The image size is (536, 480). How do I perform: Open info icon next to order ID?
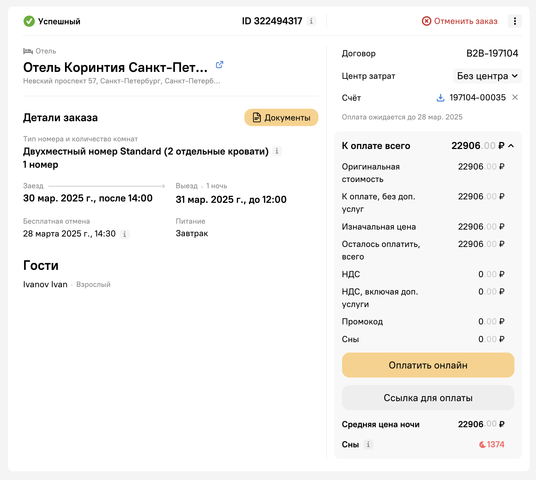coord(311,21)
